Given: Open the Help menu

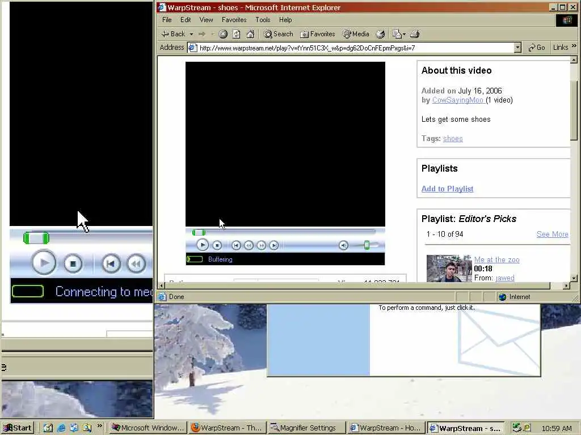Looking at the screenshot, I should 285,20.
